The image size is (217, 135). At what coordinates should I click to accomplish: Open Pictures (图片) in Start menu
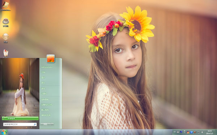tap(43, 77)
